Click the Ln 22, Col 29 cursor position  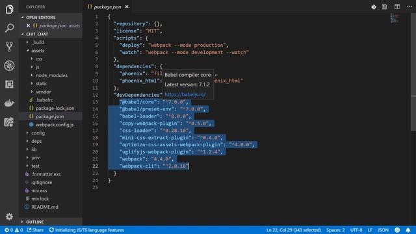point(294,230)
